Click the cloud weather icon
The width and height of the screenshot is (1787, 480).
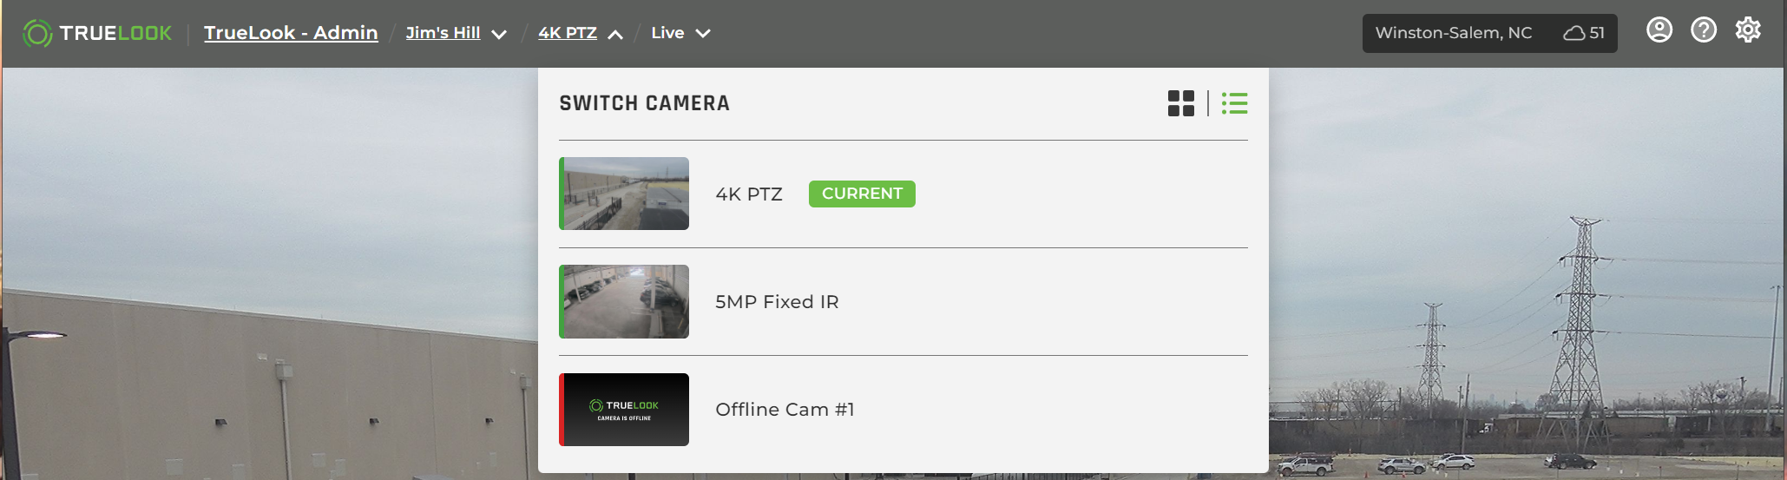(x=1574, y=33)
